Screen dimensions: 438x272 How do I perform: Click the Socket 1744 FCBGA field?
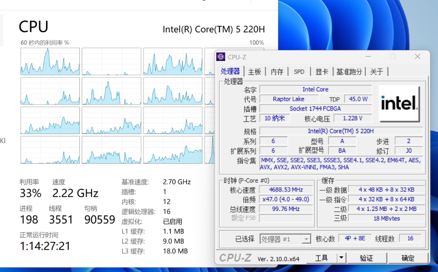tap(316, 109)
